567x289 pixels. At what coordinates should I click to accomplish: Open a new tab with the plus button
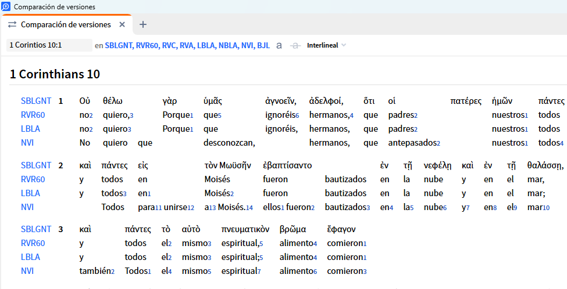click(143, 24)
